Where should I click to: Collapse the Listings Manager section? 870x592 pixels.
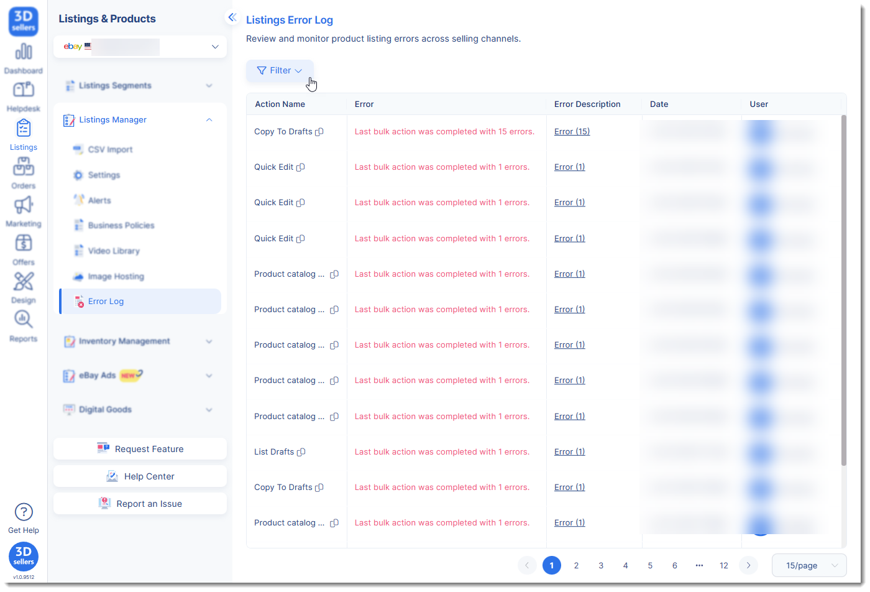(140, 119)
